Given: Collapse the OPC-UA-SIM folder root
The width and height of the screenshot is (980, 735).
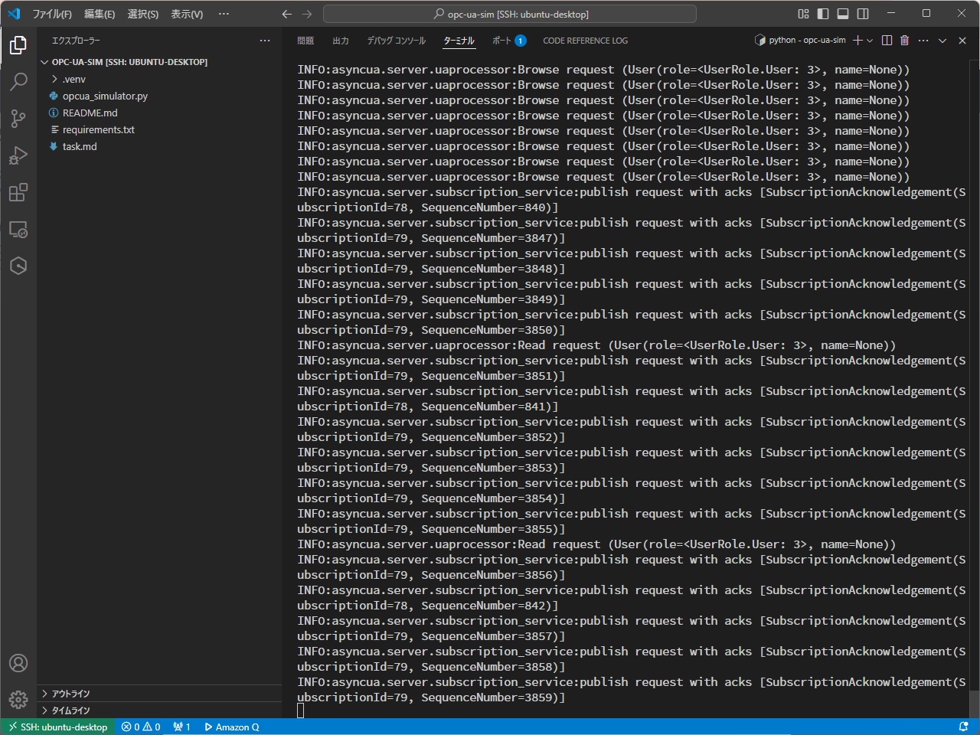Looking at the screenshot, I should click(x=159, y=62).
